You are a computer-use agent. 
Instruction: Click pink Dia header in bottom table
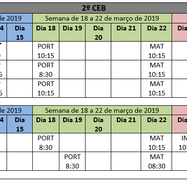pos(180,124)
